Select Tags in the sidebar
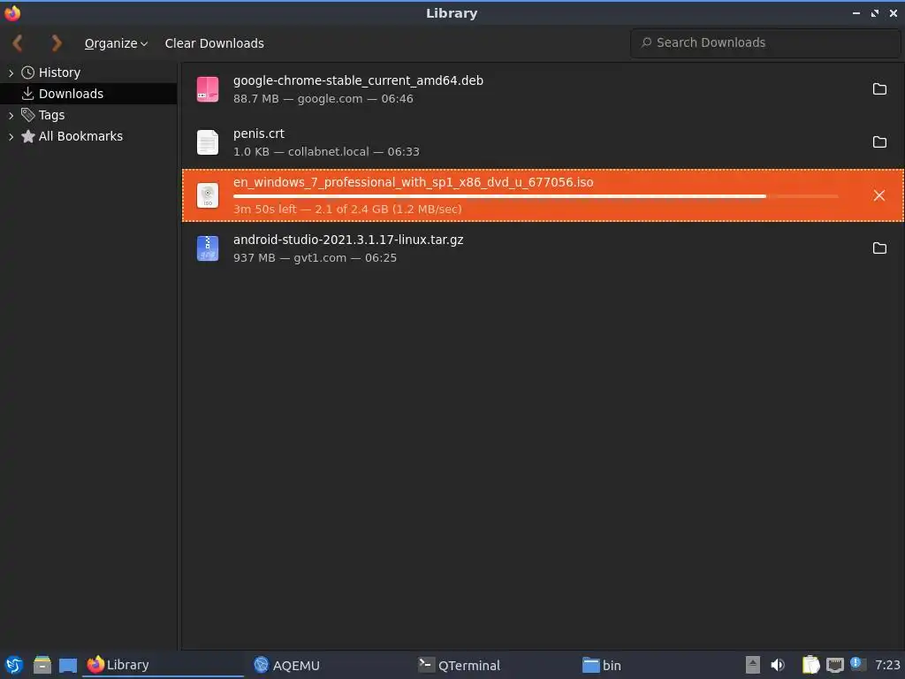The image size is (905, 679). pyautogui.click(x=51, y=115)
